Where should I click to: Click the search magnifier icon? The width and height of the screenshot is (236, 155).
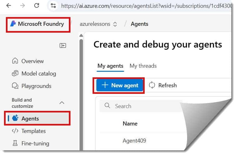click(107, 106)
